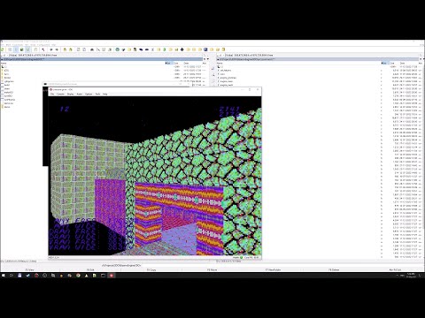425x318 pixels.
Task: Open the emulator's Options menu
Action: coord(89,94)
